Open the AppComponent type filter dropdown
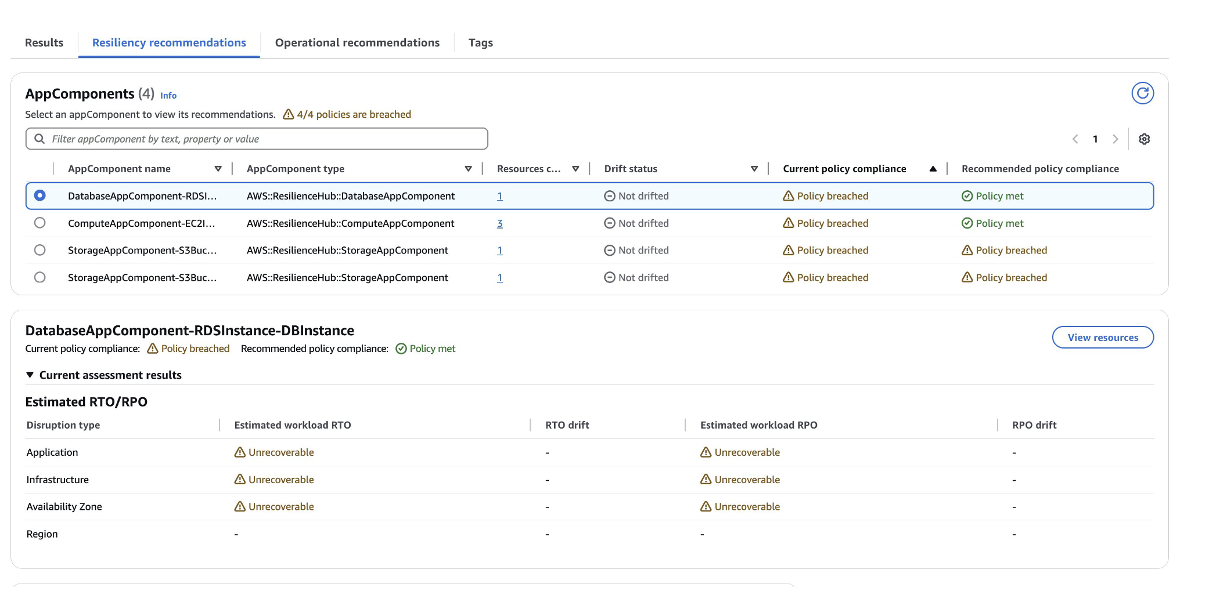 click(468, 169)
